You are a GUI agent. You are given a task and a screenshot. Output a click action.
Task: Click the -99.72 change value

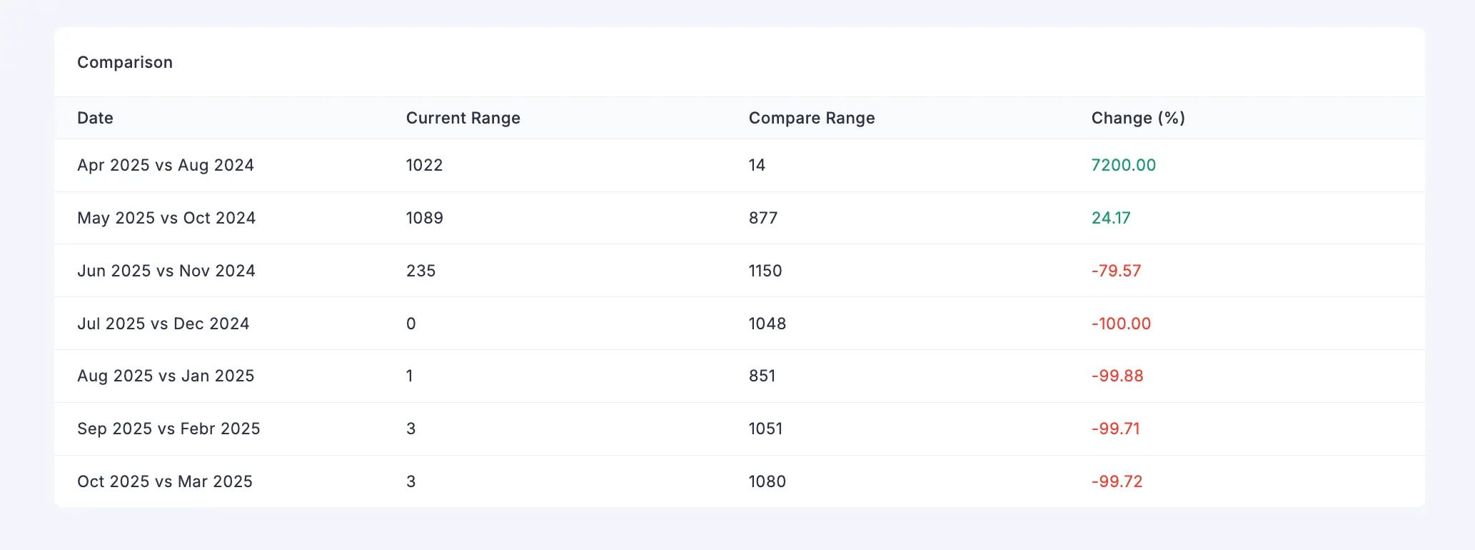point(1117,481)
